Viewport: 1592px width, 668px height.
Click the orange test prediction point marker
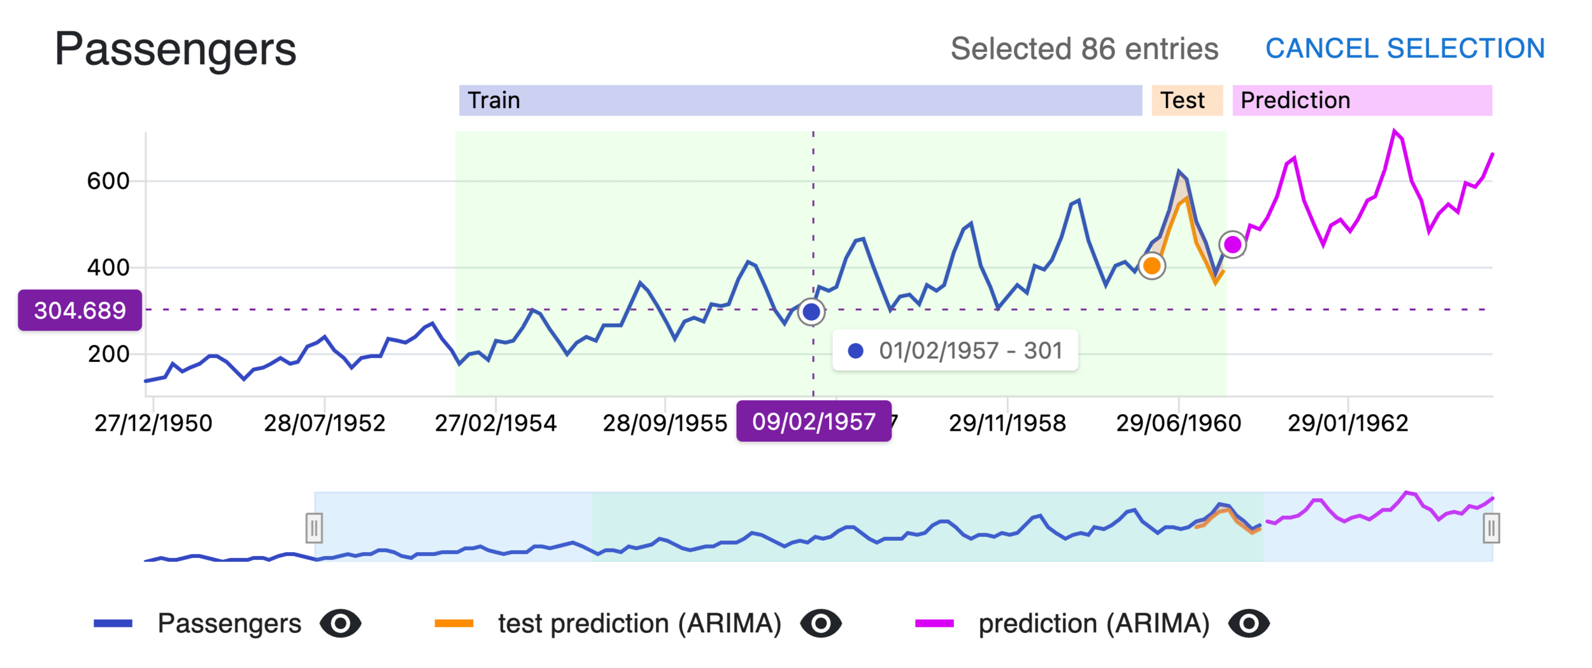click(x=1151, y=266)
